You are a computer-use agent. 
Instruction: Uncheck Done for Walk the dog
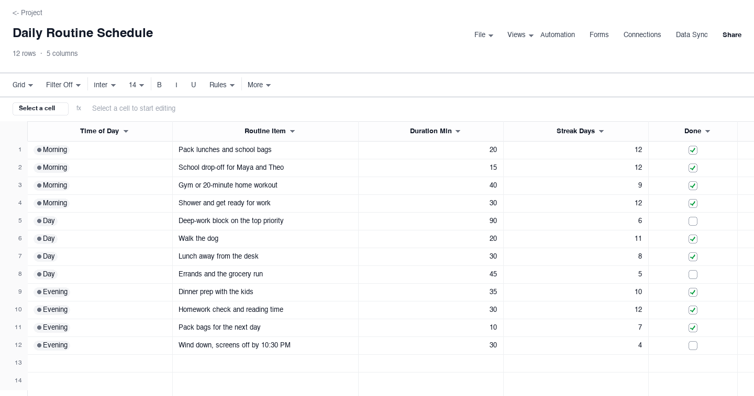coord(693,239)
